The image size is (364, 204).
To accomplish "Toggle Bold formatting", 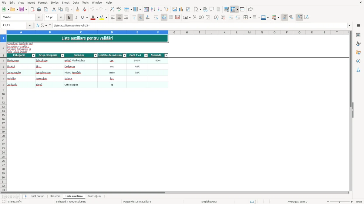I will [69, 18].
